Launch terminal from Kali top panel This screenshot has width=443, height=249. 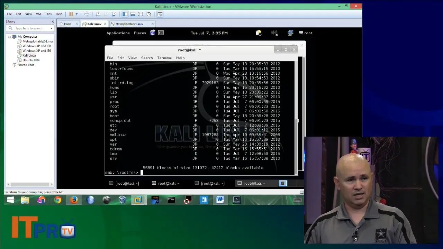[161, 33]
